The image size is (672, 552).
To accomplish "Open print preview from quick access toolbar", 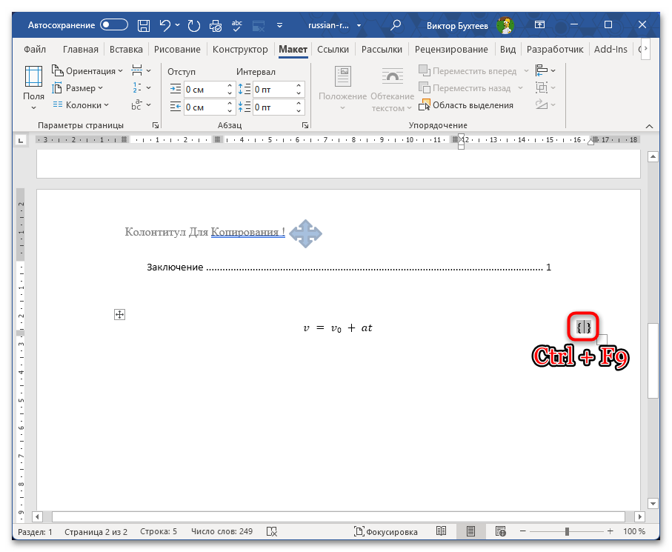I will click(215, 26).
